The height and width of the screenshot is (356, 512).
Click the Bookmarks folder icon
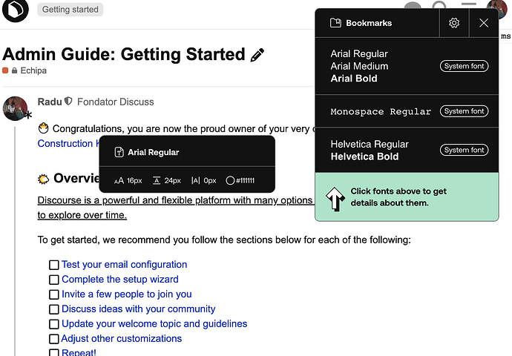pyautogui.click(x=335, y=23)
